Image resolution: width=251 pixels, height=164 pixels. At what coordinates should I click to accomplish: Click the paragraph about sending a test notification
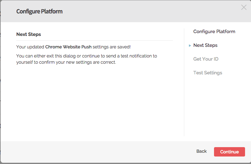(86, 59)
